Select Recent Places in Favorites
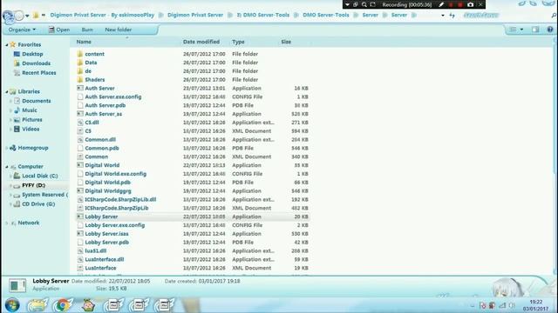Image resolution: width=558 pixels, height=313 pixels. 38,73
